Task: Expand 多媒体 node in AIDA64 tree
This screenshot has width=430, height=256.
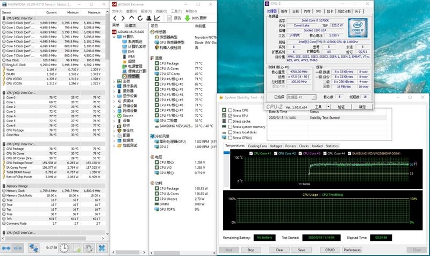Action: [114, 101]
